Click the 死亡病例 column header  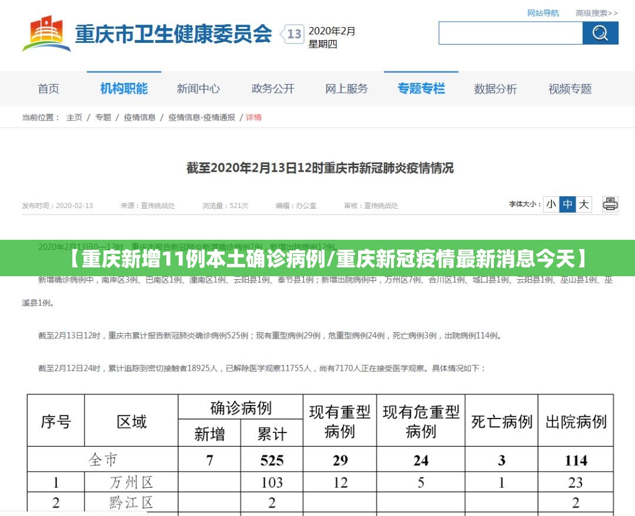tap(502, 421)
